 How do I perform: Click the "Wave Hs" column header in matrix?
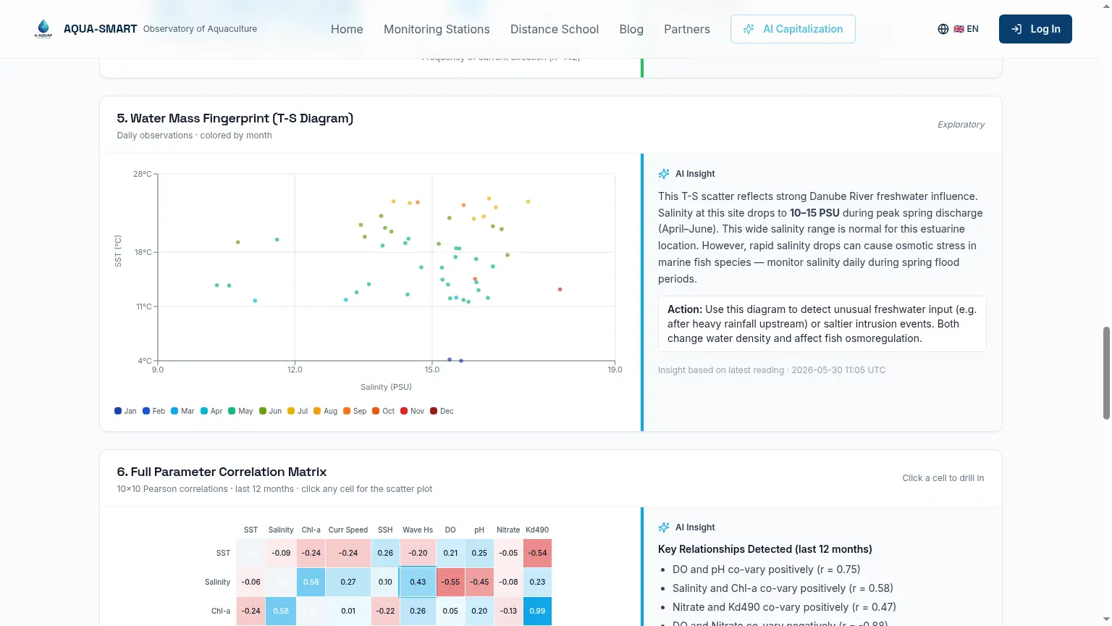click(x=418, y=530)
